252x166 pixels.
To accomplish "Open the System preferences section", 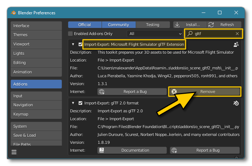I will coord(36,126).
